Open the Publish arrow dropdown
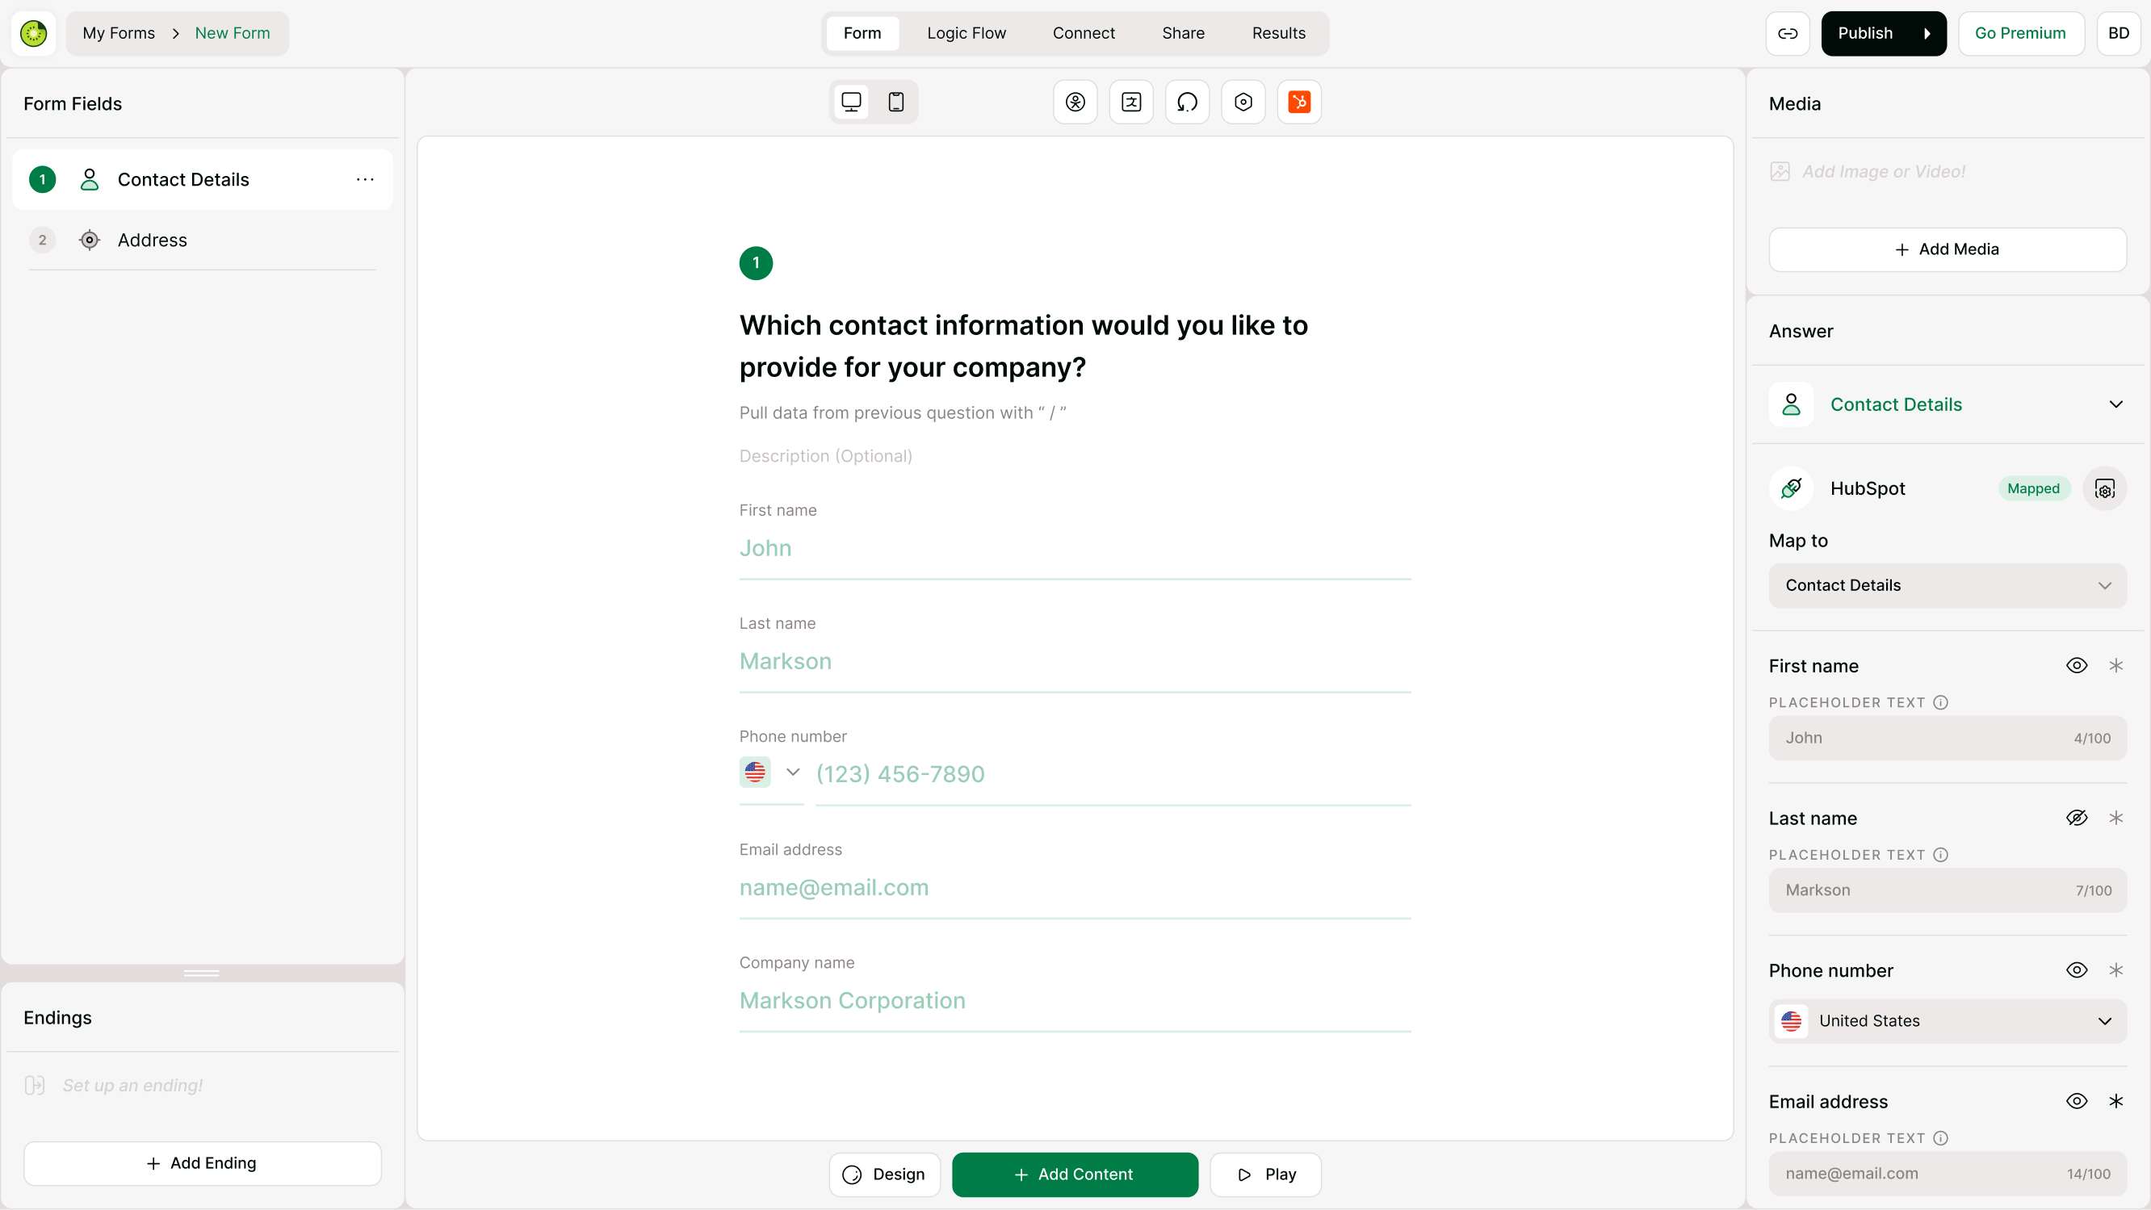This screenshot has height=1210, width=2151. tap(1927, 33)
